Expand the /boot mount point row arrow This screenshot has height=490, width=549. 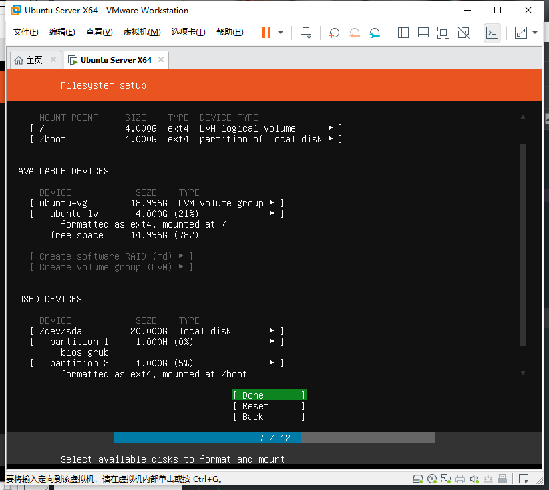click(x=331, y=139)
